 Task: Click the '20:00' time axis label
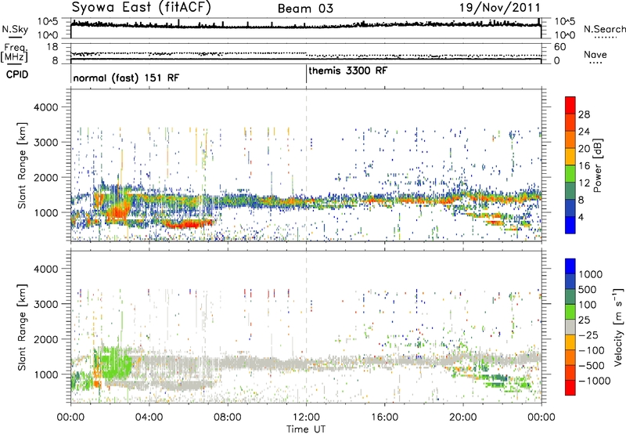click(463, 418)
